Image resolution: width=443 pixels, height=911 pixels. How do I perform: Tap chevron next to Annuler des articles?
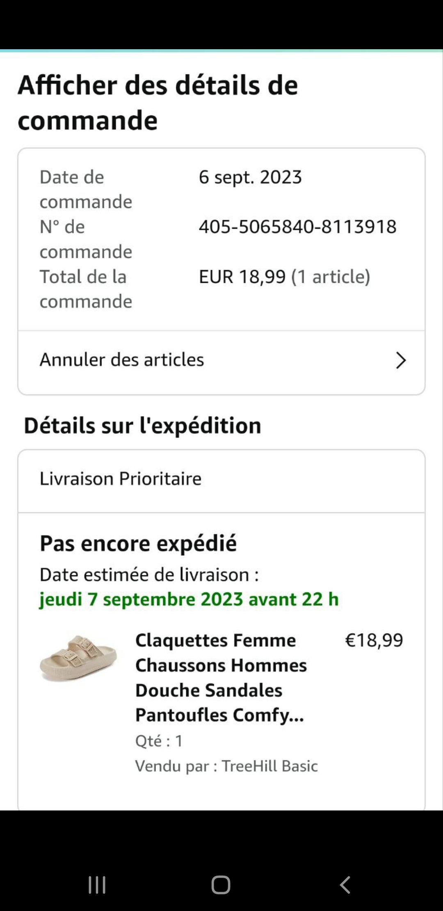tap(400, 360)
